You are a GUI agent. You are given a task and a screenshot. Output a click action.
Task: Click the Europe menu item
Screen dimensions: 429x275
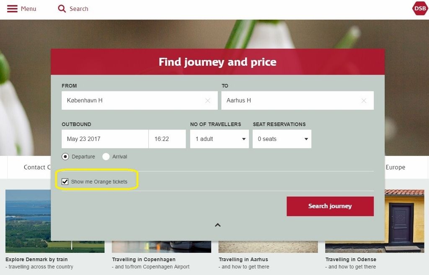coord(395,167)
